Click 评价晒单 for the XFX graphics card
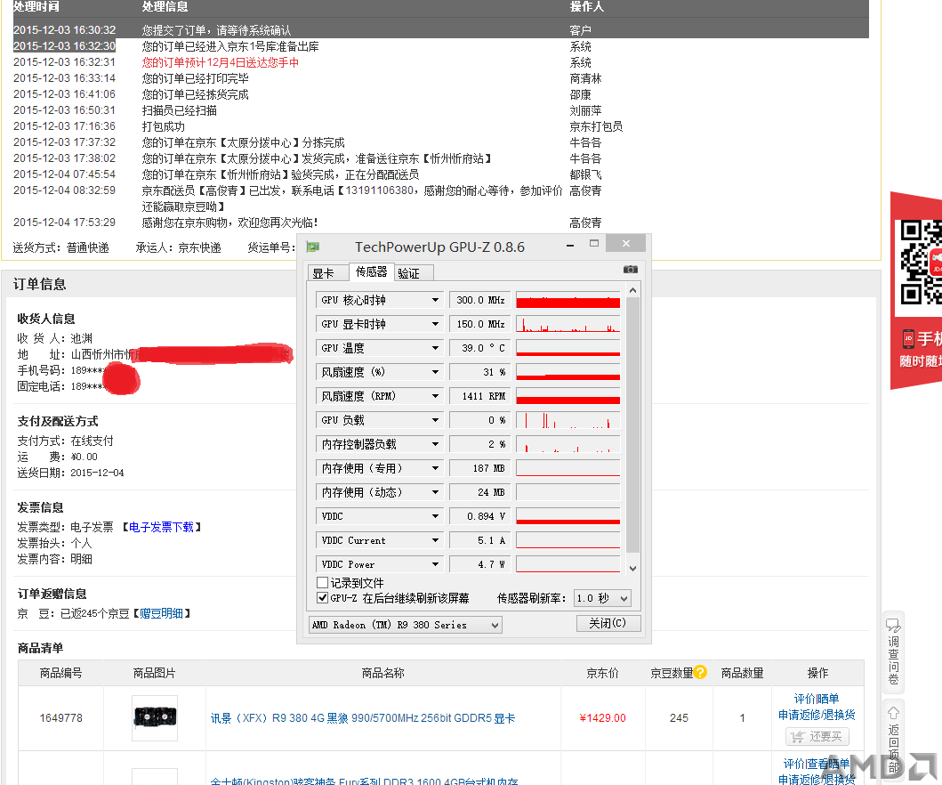 click(817, 699)
